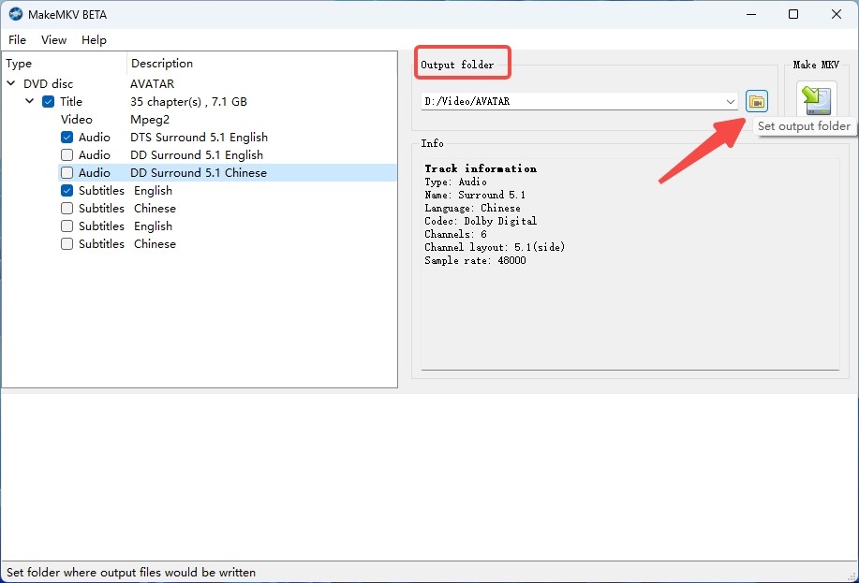Enable the DD Surround 5.1 English checkbox
Viewport: 859px width, 583px height.
pyautogui.click(x=67, y=154)
